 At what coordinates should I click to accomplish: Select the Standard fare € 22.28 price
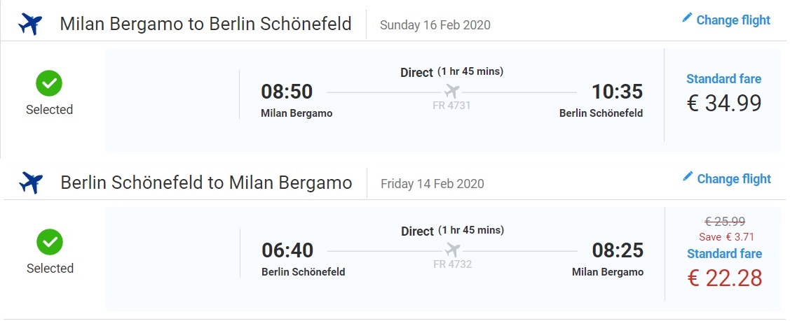tap(725, 278)
